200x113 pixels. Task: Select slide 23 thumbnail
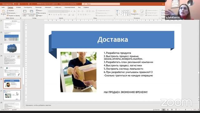(x=12, y=48)
